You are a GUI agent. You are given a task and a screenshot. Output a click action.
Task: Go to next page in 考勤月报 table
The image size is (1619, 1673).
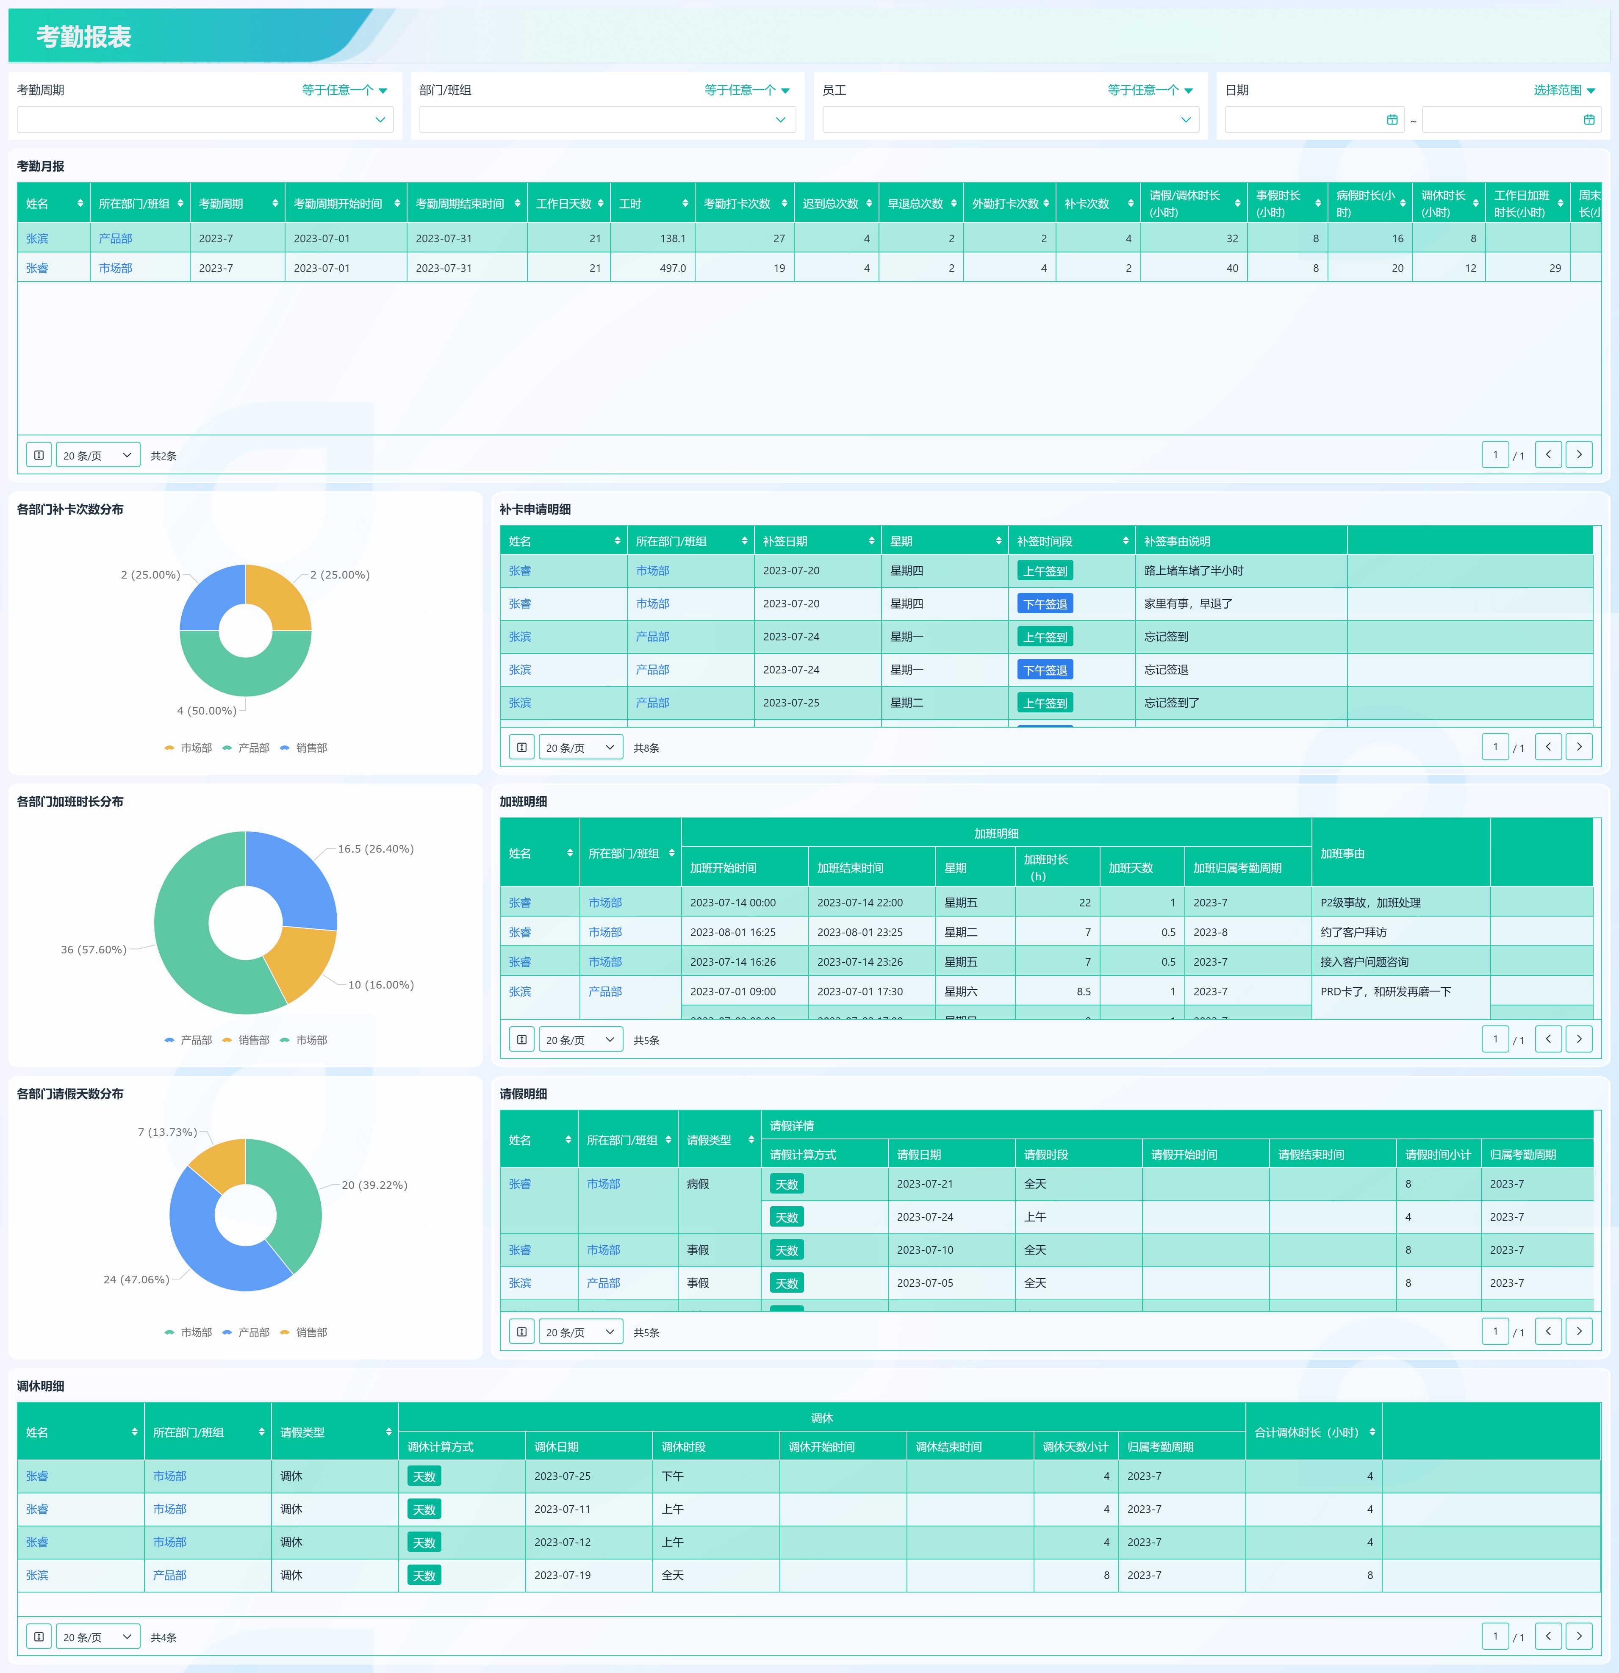coord(1579,455)
